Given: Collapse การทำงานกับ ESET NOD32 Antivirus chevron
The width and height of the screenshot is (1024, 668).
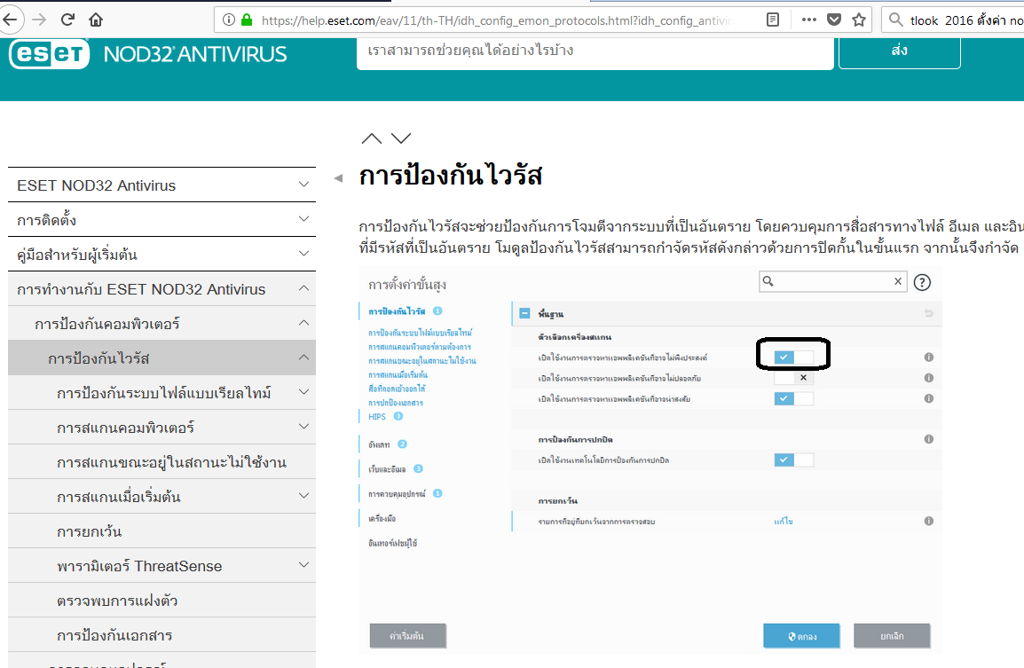Looking at the screenshot, I should [x=303, y=288].
